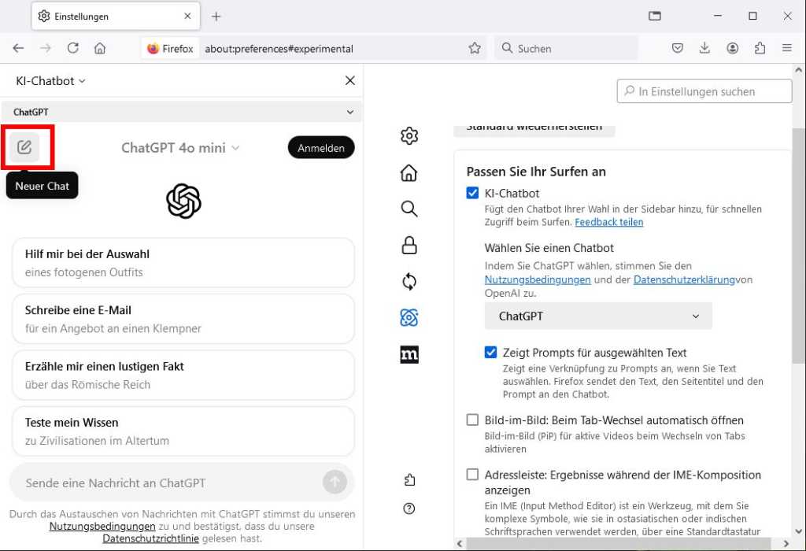Open More from Mozilla section
Screen dimensions: 806x551
point(409,355)
